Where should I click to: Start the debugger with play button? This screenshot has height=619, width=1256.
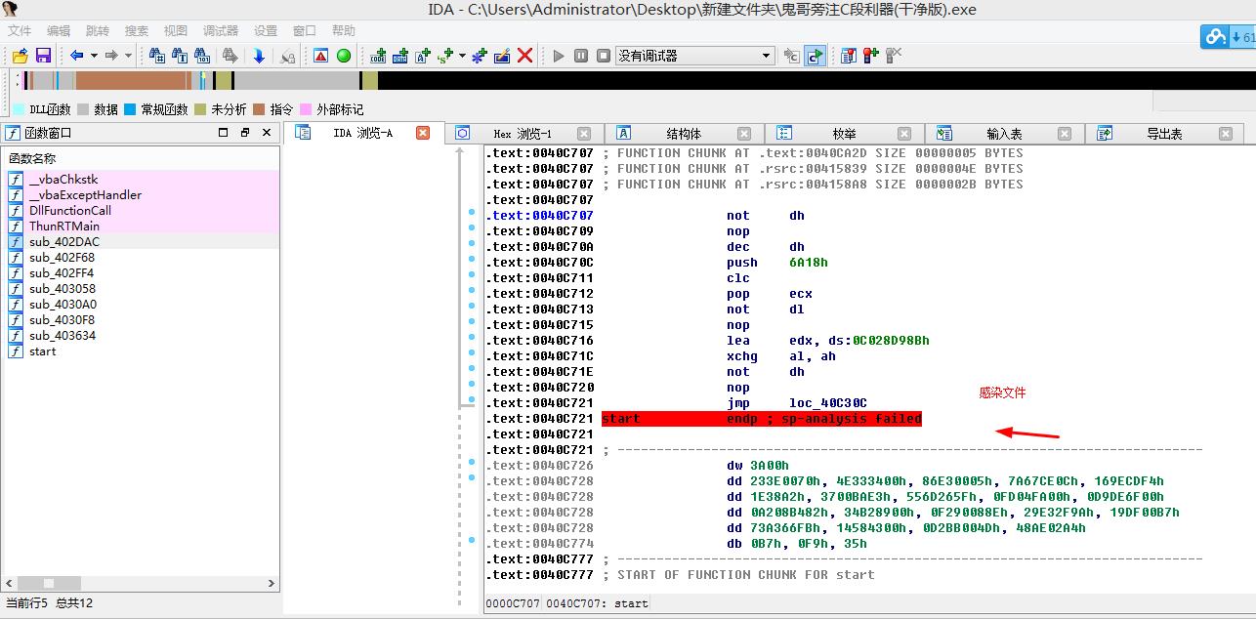pyautogui.click(x=559, y=56)
